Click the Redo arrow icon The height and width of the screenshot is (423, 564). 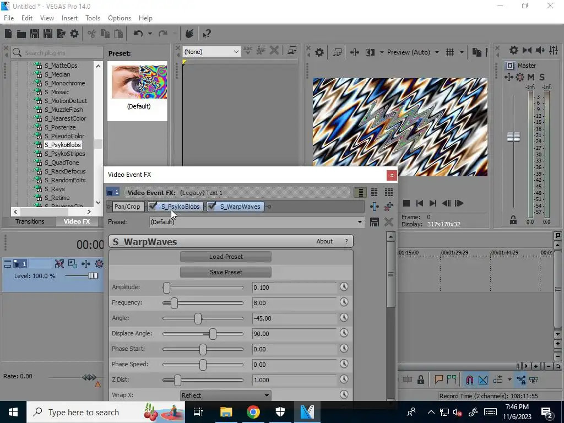(163, 34)
